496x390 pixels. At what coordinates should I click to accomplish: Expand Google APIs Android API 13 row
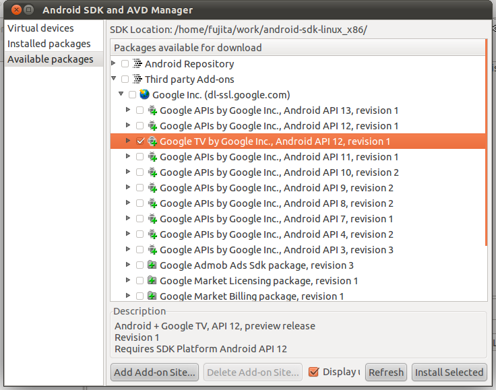(128, 110)
